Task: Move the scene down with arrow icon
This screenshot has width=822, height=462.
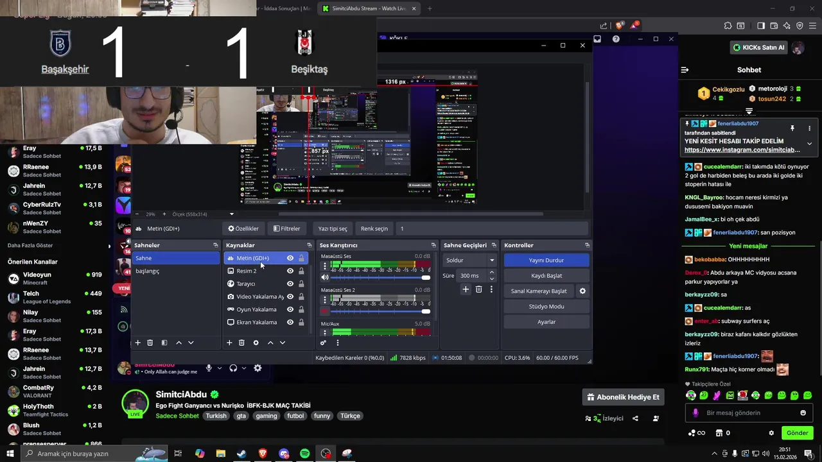Action: 191,343
